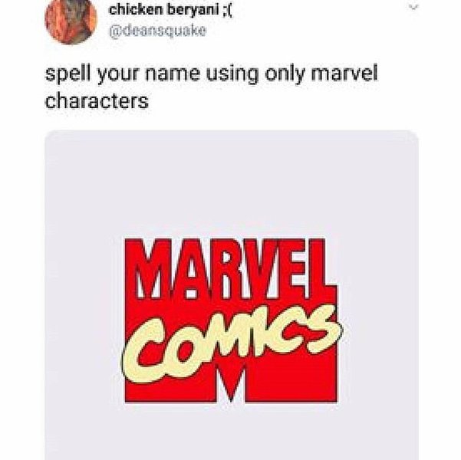
Task: Click the word "marvel" in tweet text
Action: tap(344, 73)
